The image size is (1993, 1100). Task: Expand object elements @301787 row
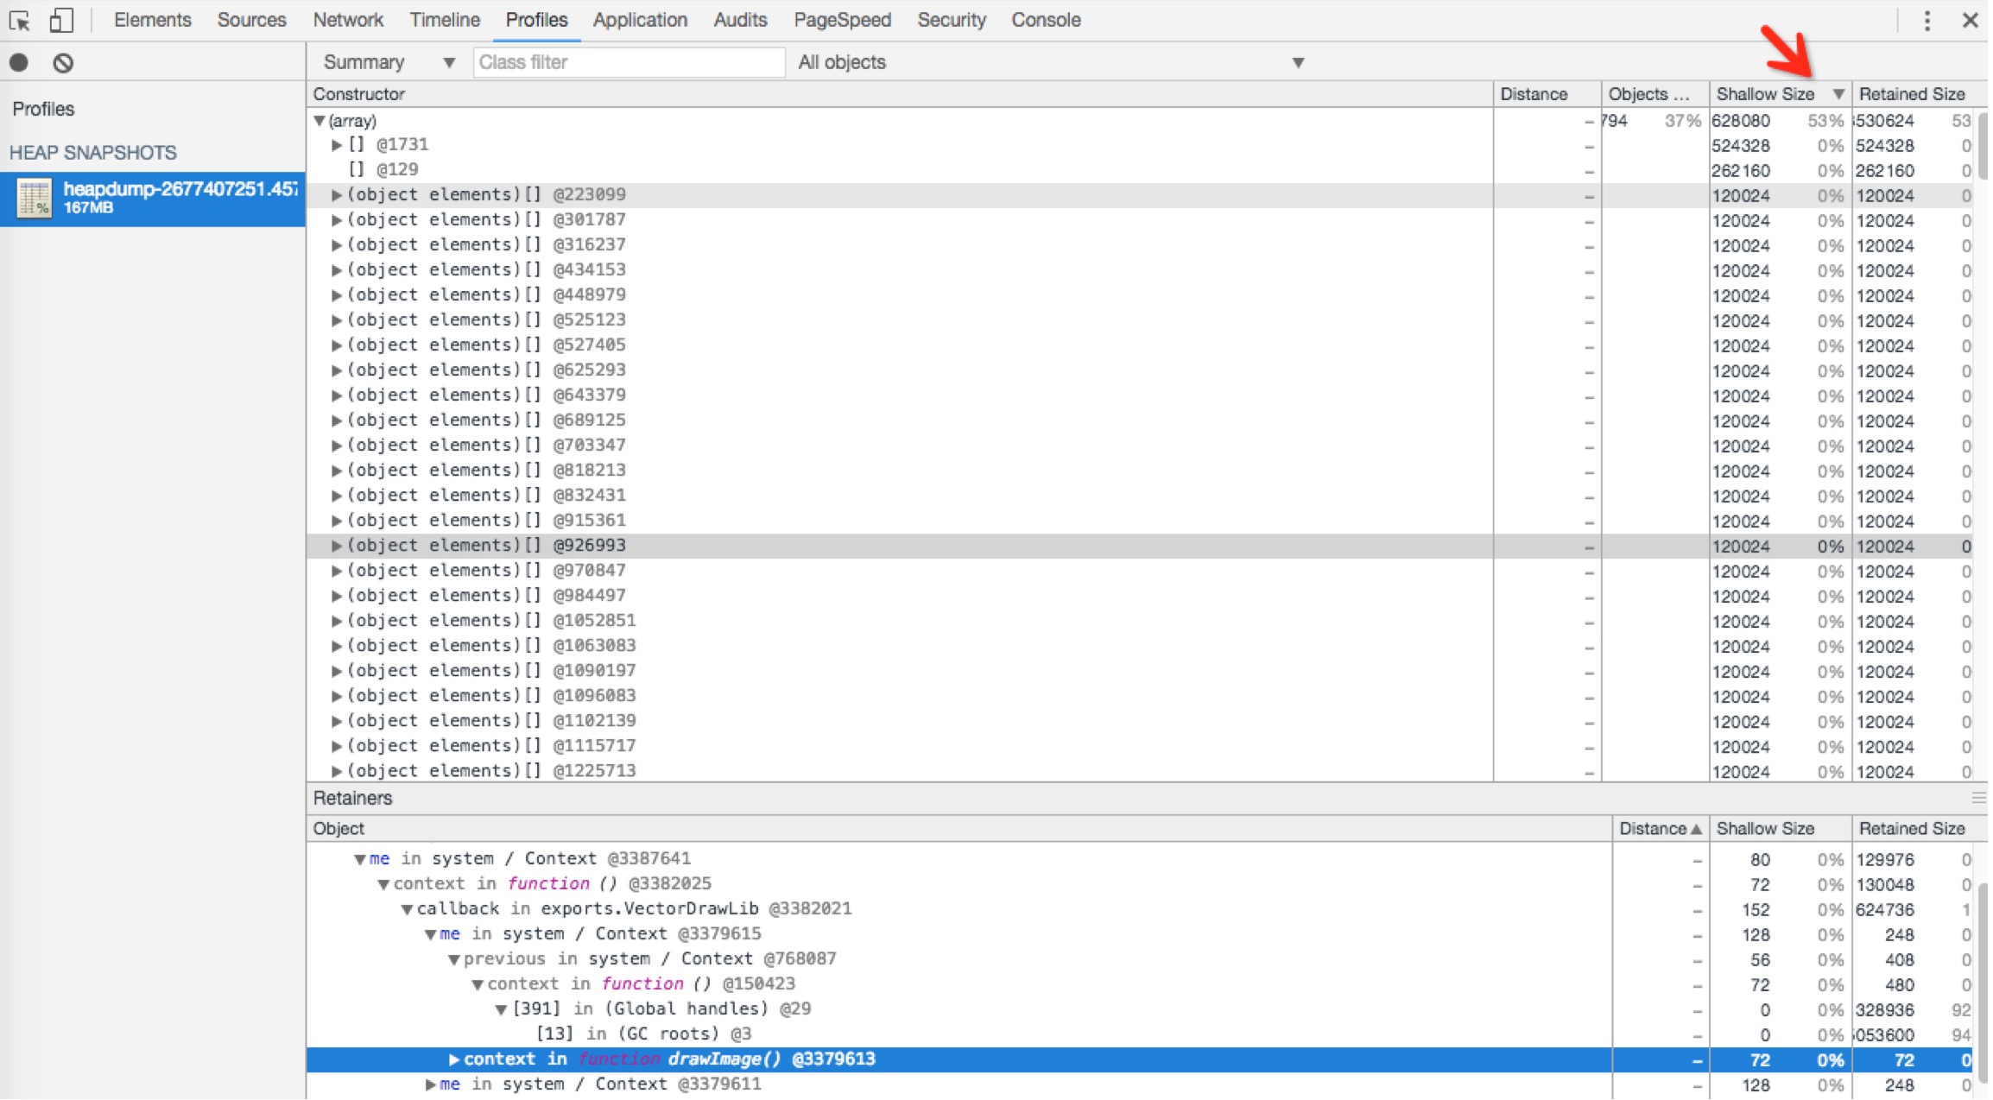337,220
